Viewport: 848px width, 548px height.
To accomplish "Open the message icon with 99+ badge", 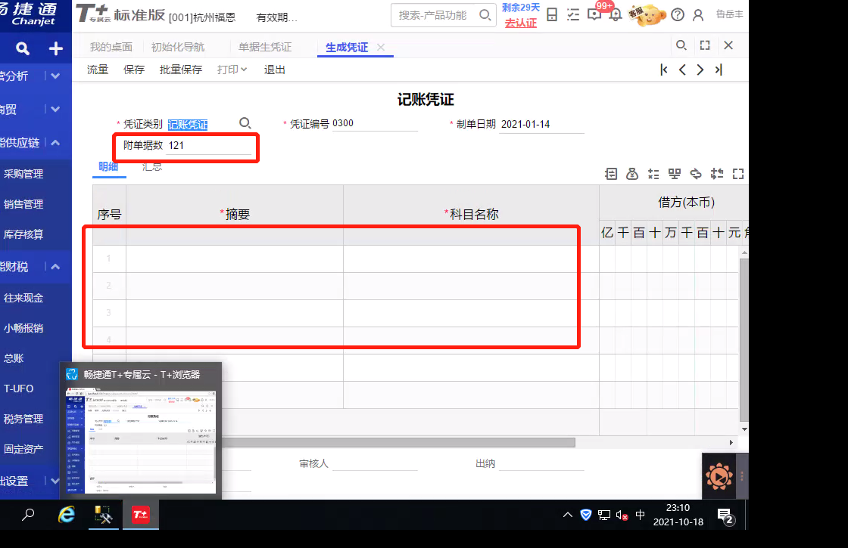I will 594,14.
